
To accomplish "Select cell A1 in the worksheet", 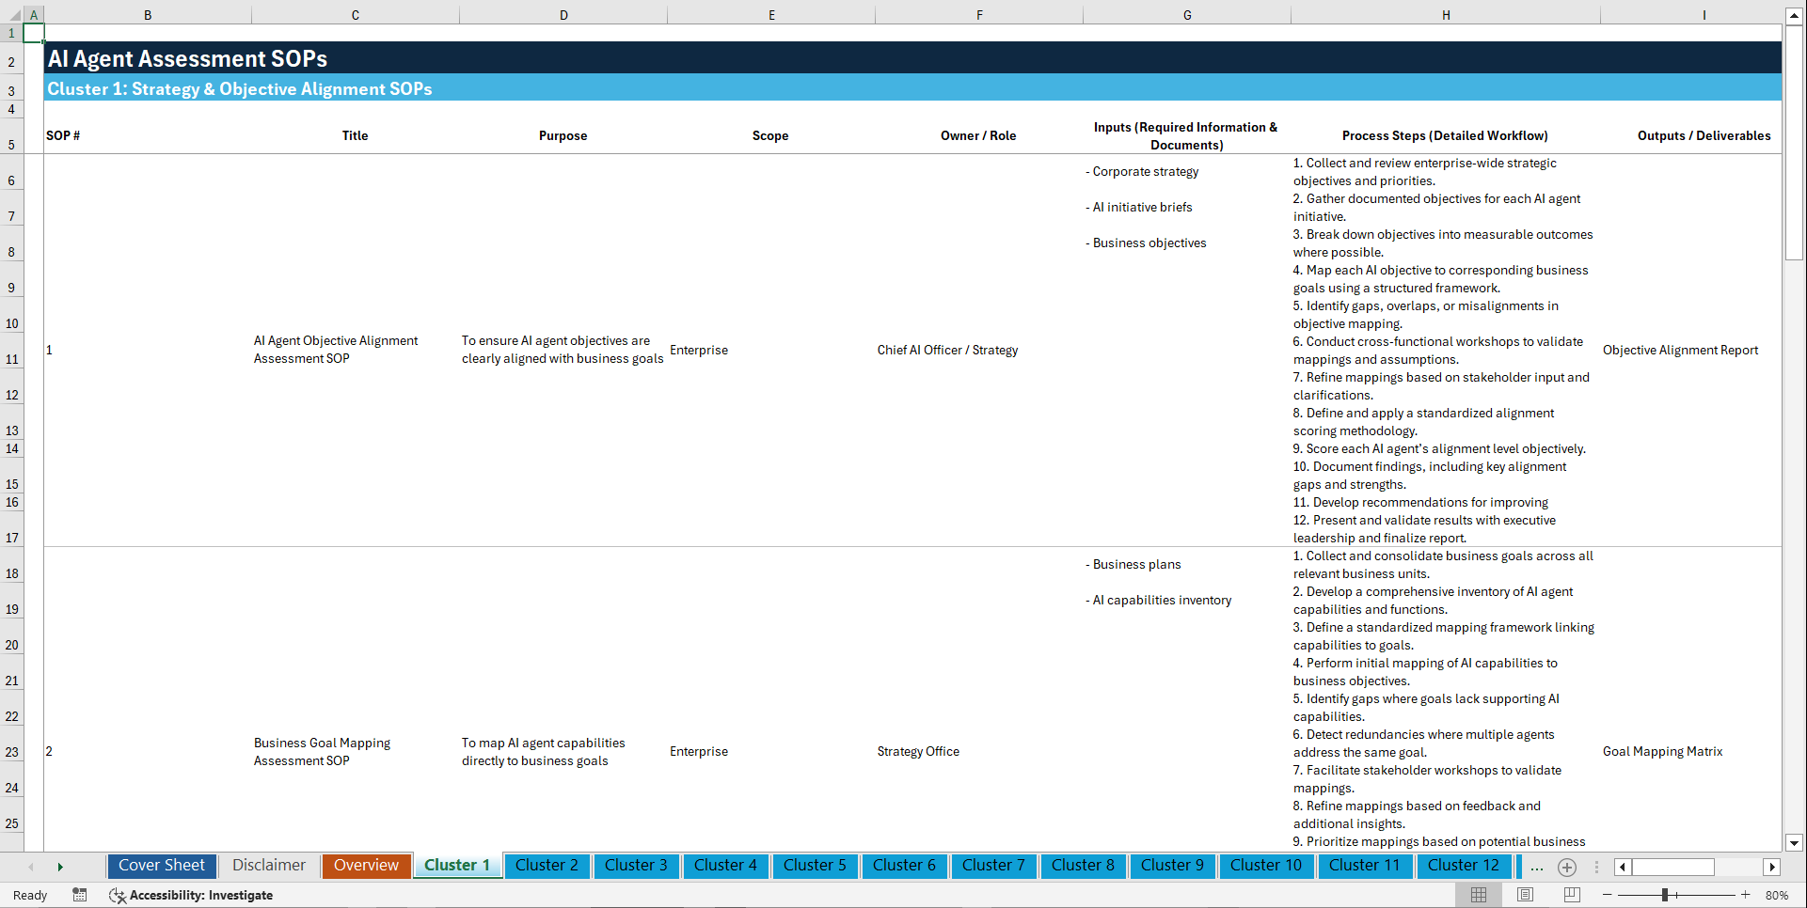I will click(x=34, y=32).
